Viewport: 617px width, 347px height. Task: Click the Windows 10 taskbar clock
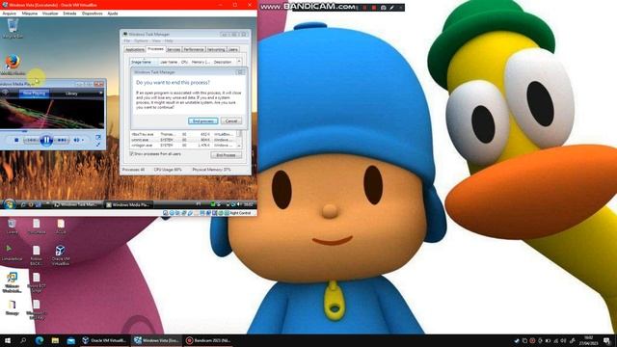[x=589, y=340]
